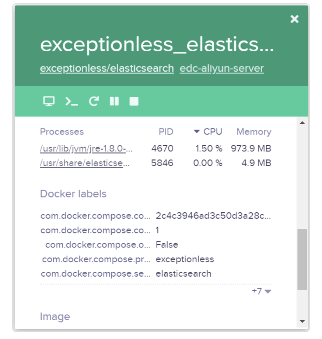Open /usr/lib/jvm/jre-1.8.0 process link

86,148
